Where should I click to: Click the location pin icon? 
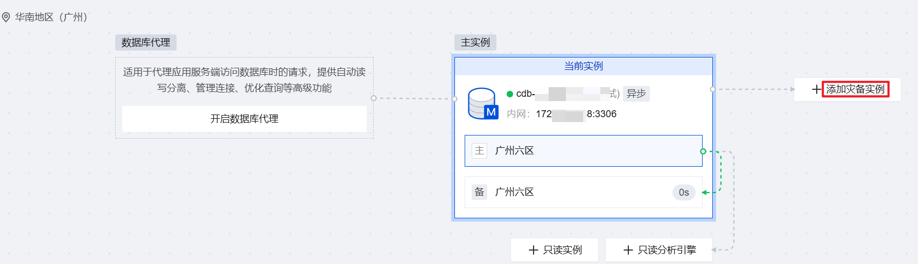6,18
